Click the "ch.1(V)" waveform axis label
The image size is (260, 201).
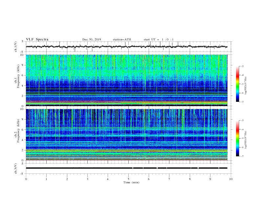pyautogui.click(x=16, y=47)
